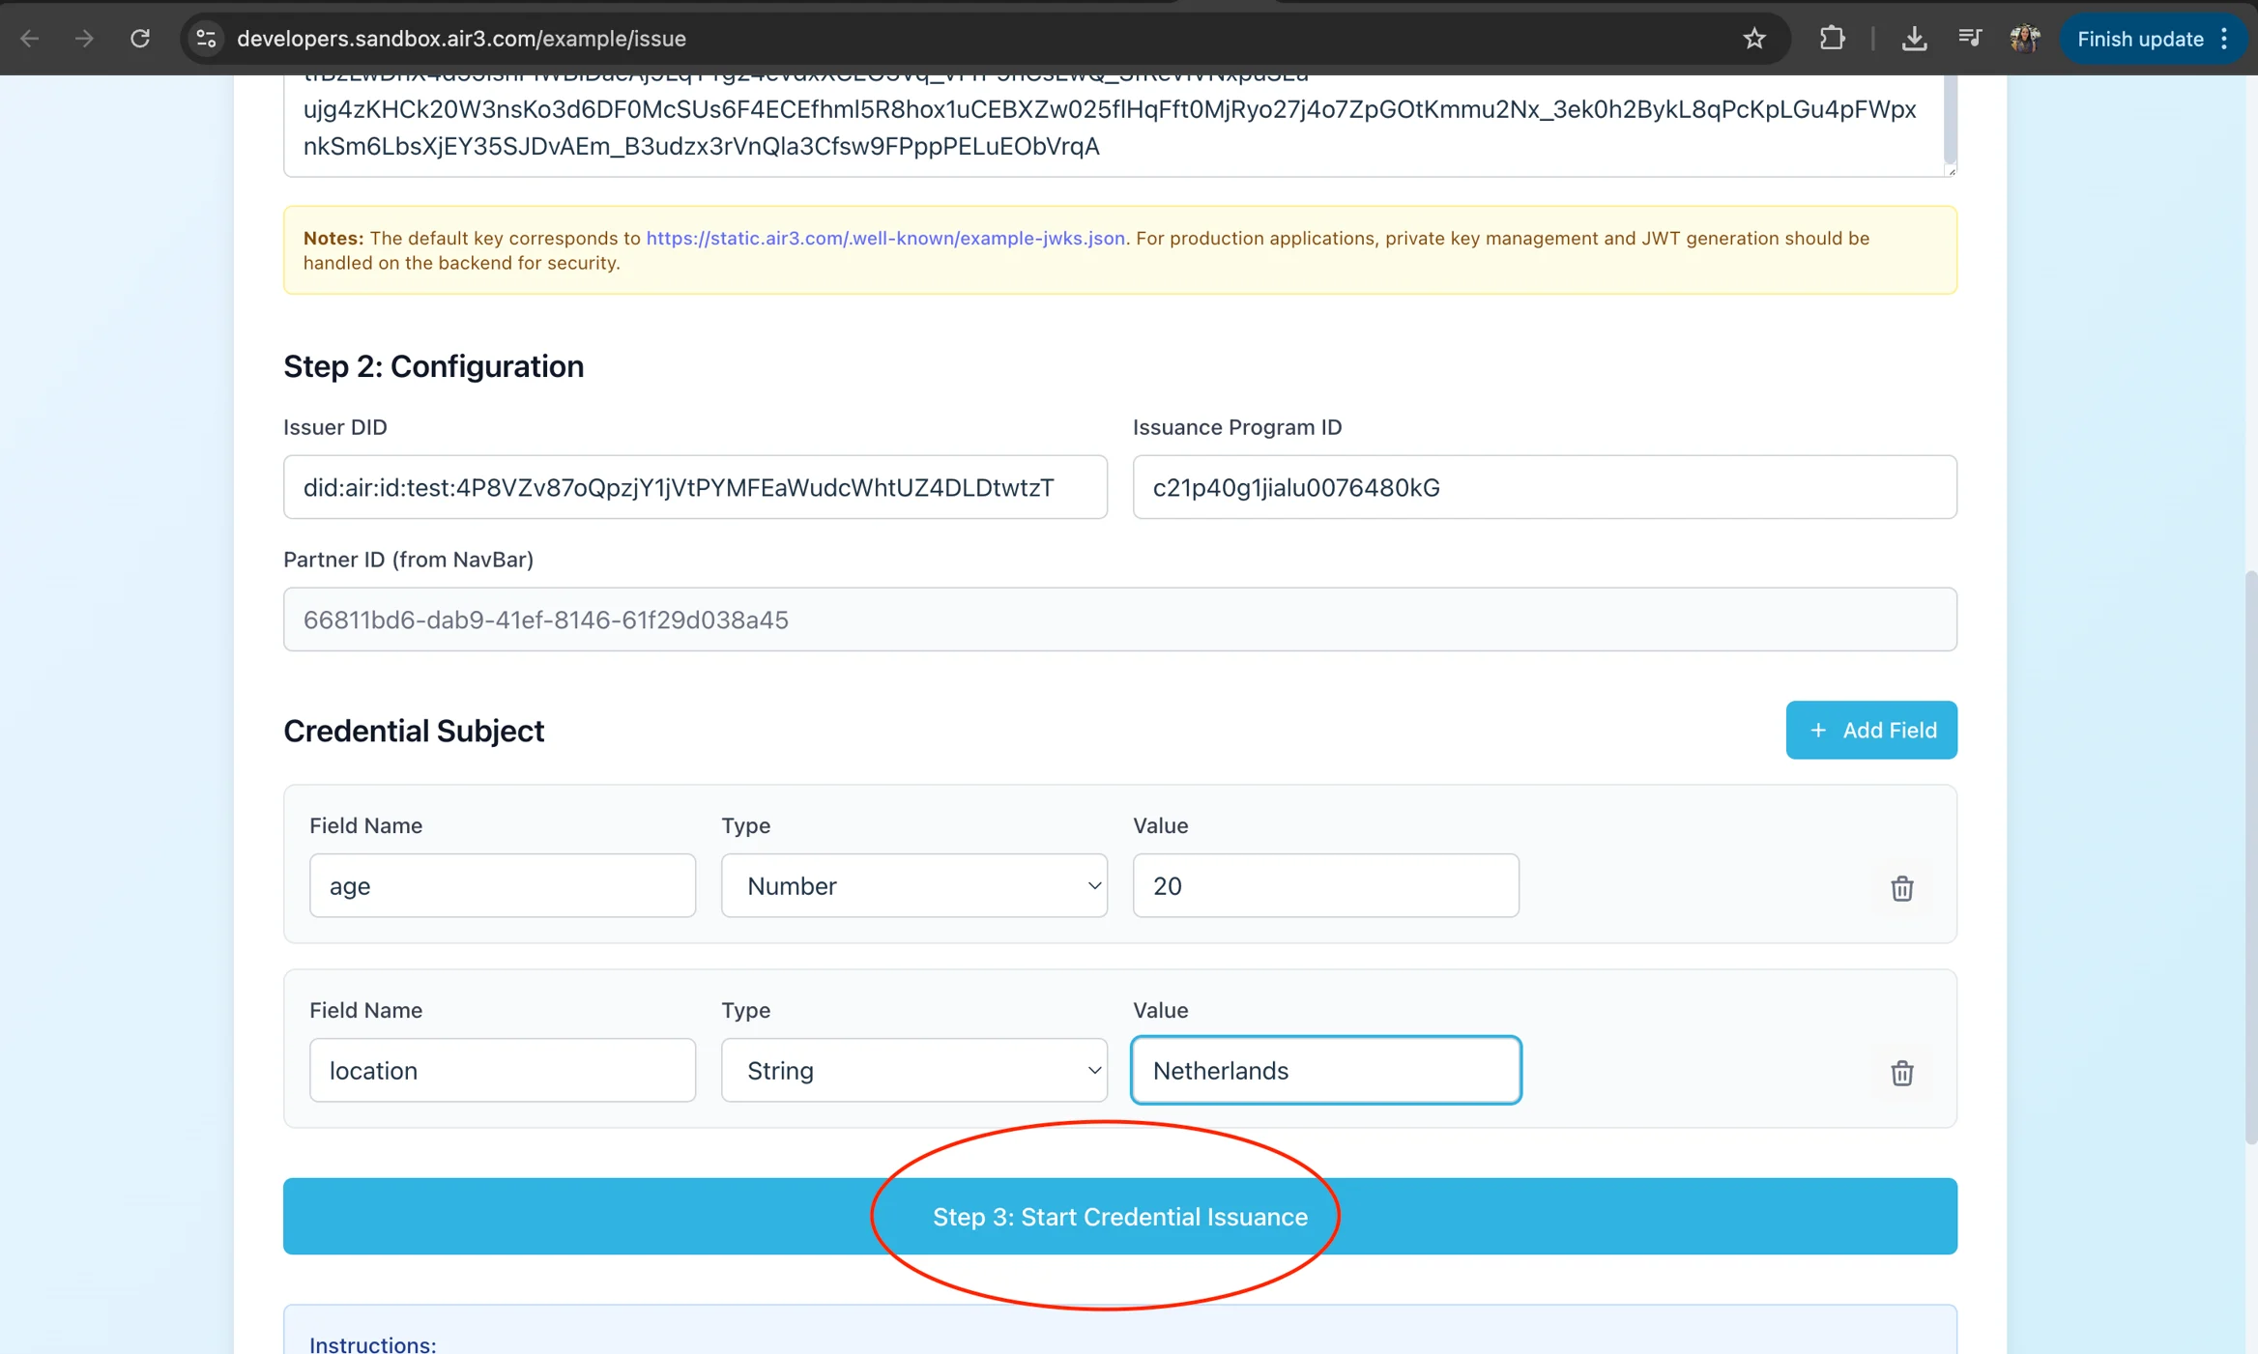Delete the age credential field
Screen dimensions: 2258x1354
pos(1901,887)
